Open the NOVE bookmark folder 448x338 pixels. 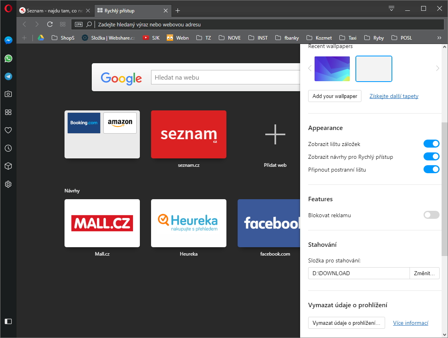230,38
